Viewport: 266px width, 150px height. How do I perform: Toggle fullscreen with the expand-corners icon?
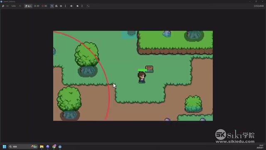point(88,6)
